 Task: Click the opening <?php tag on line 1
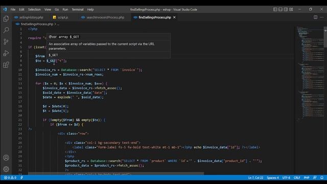click(x=33, y=29)
